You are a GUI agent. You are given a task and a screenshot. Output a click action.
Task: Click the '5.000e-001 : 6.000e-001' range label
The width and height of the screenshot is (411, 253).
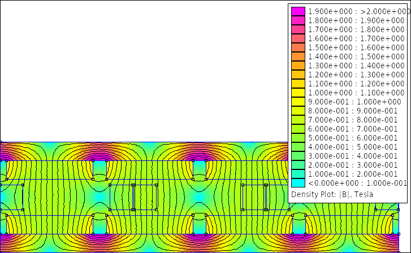[x=353, y=138]
